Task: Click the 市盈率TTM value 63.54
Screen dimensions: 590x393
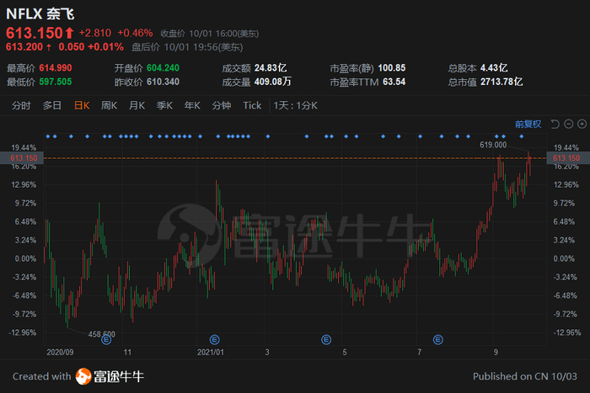Action: tap(394, 82)
